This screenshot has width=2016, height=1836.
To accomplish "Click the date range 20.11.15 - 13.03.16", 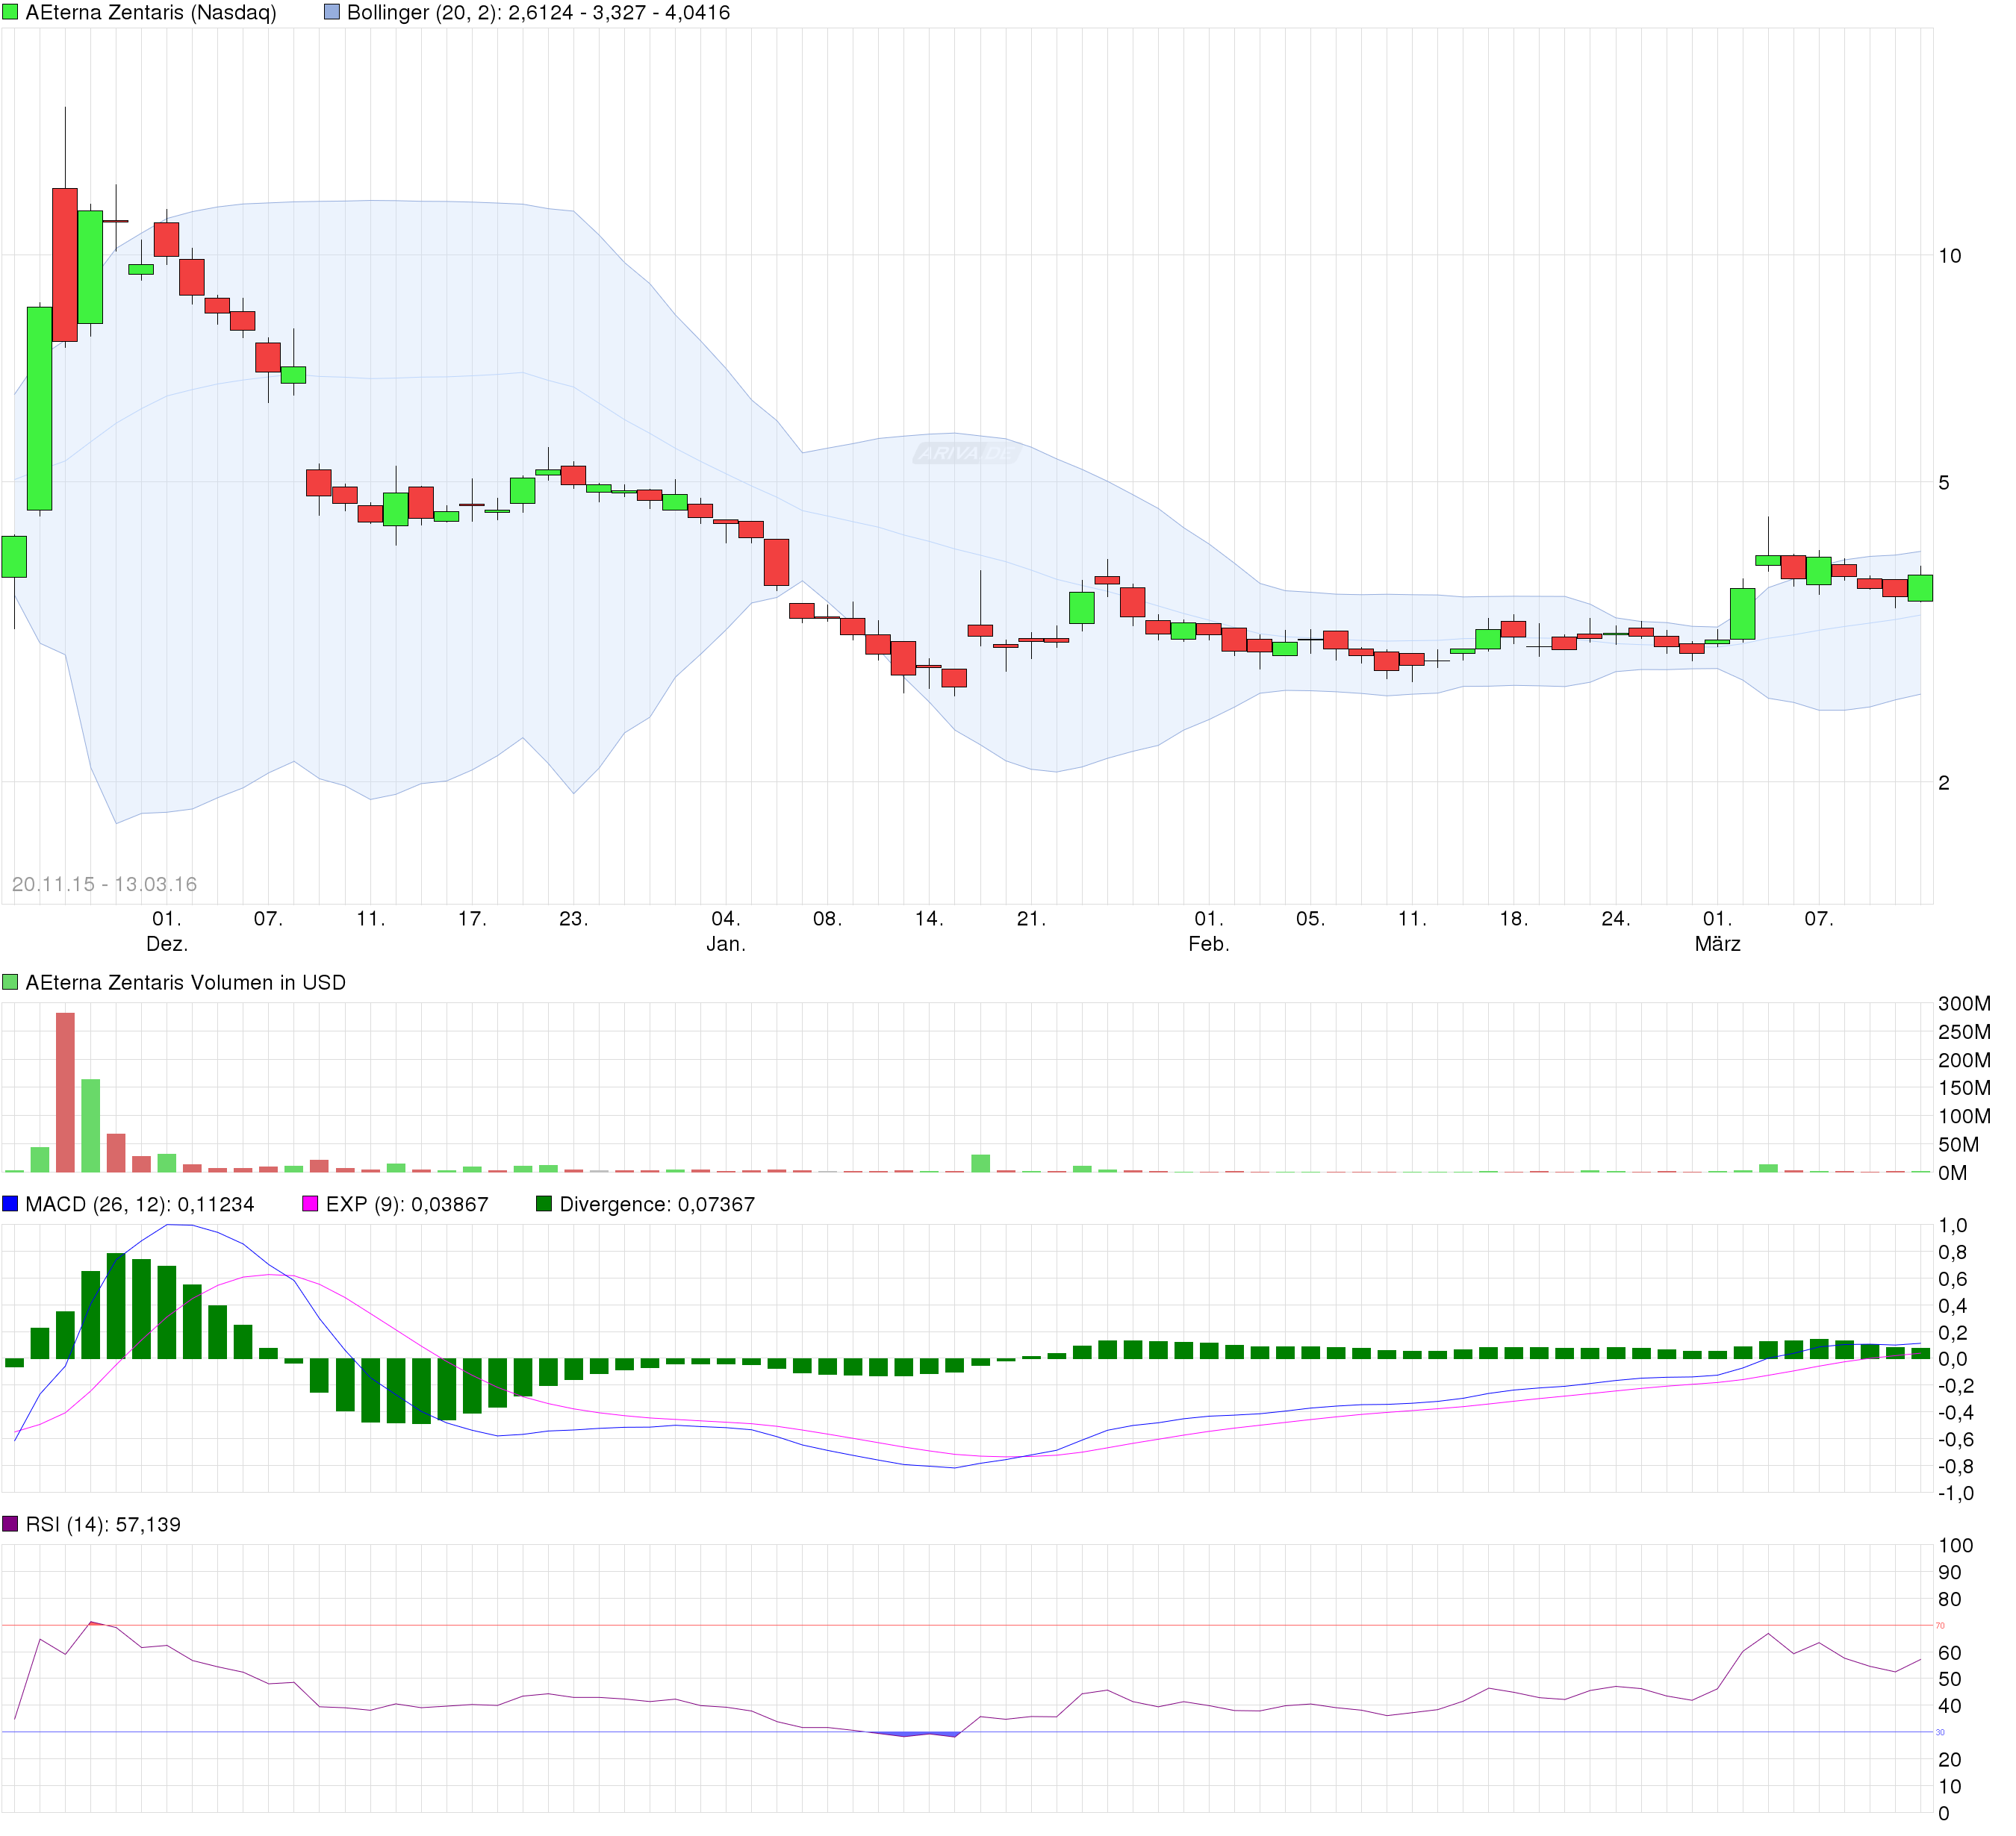I will 105,884.
